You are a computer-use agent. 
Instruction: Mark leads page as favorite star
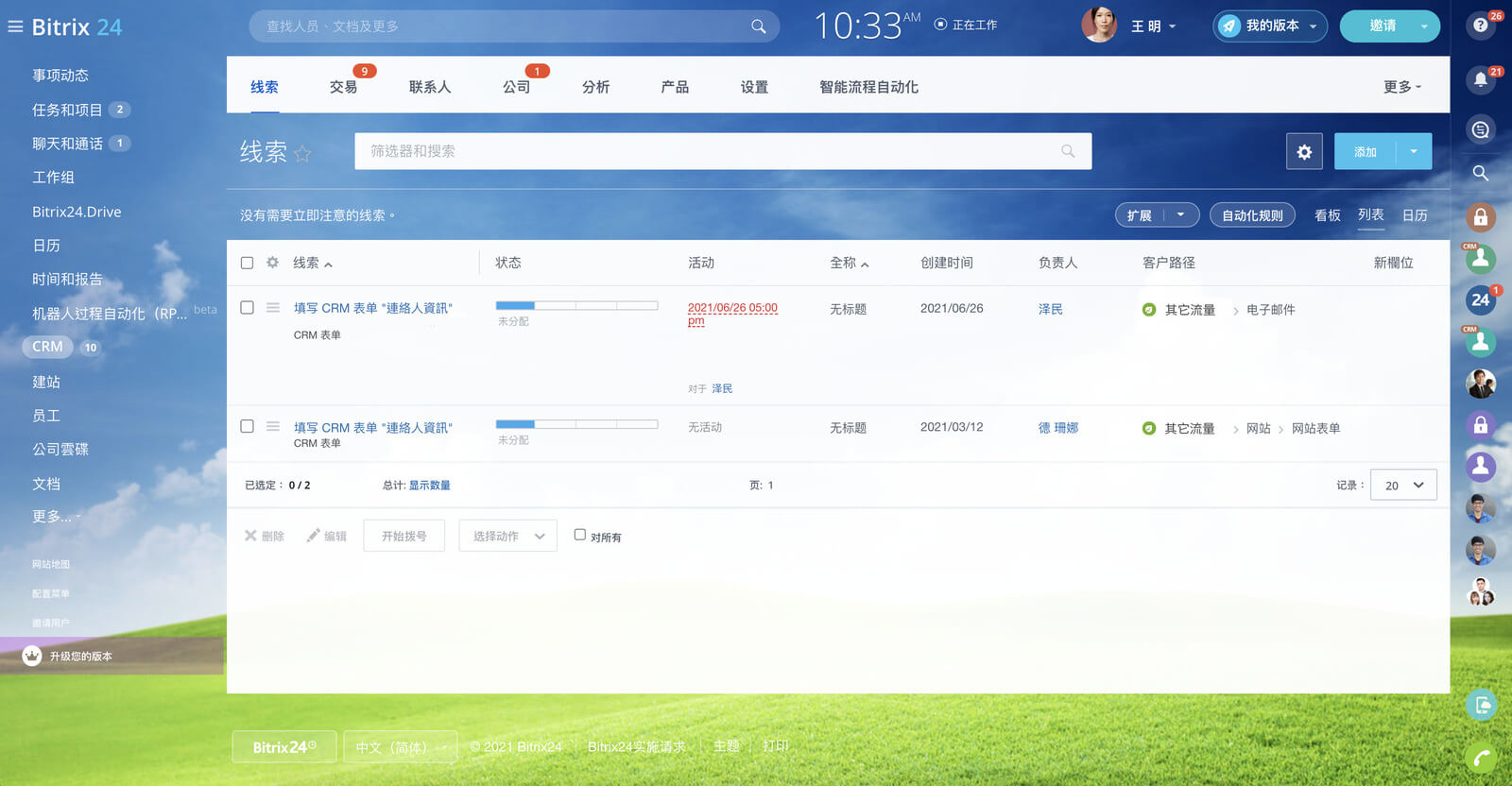[302, 153]
